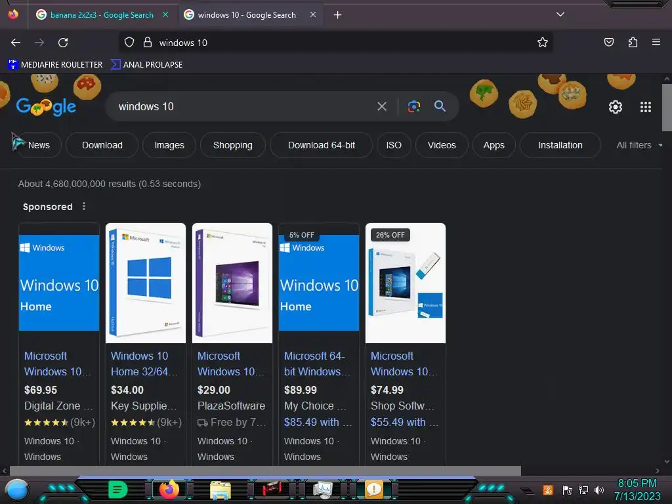Select the Installation filter chip
This screenshot has width=672, height=504.
[x=560, y=145]
